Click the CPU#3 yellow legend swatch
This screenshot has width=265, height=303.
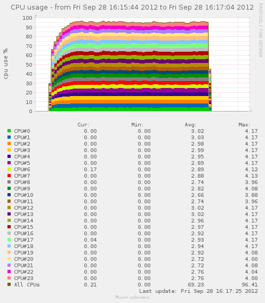[9, 150]
